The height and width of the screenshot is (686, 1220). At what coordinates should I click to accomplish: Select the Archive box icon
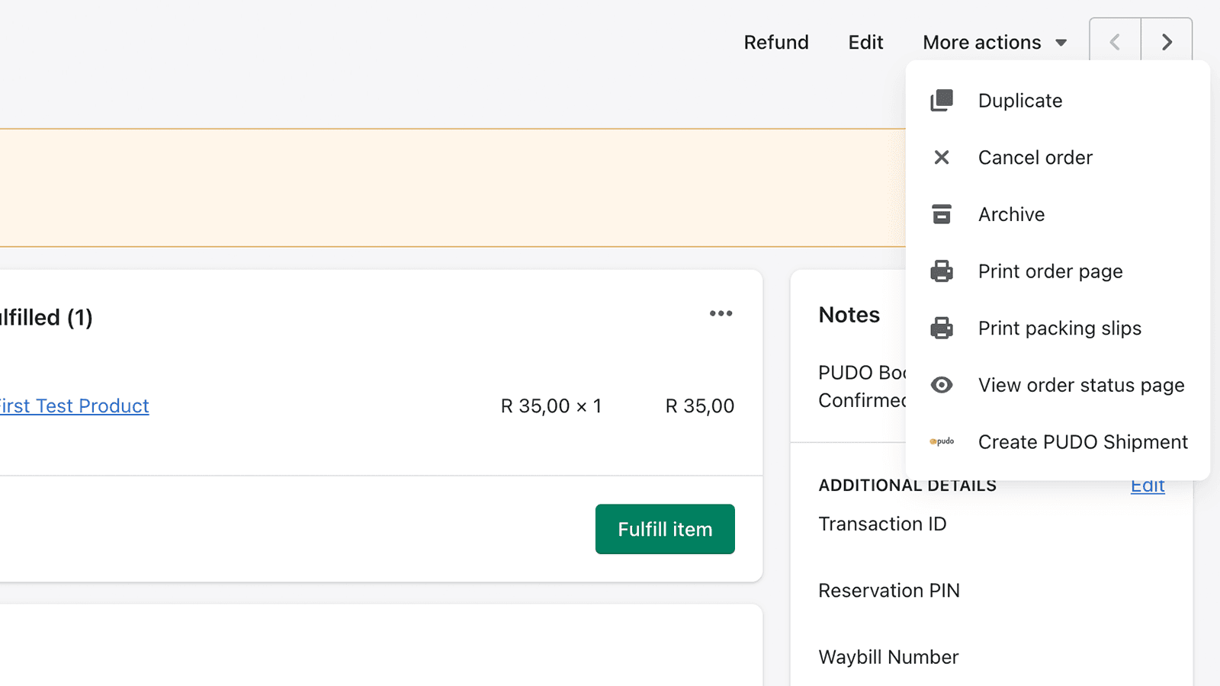pyautogui.click(x=942, y=214)
